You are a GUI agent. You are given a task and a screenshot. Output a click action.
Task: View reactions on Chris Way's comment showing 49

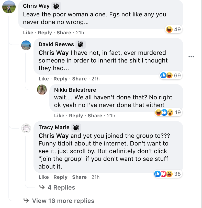pyautogui.click(x=173, y=29)
